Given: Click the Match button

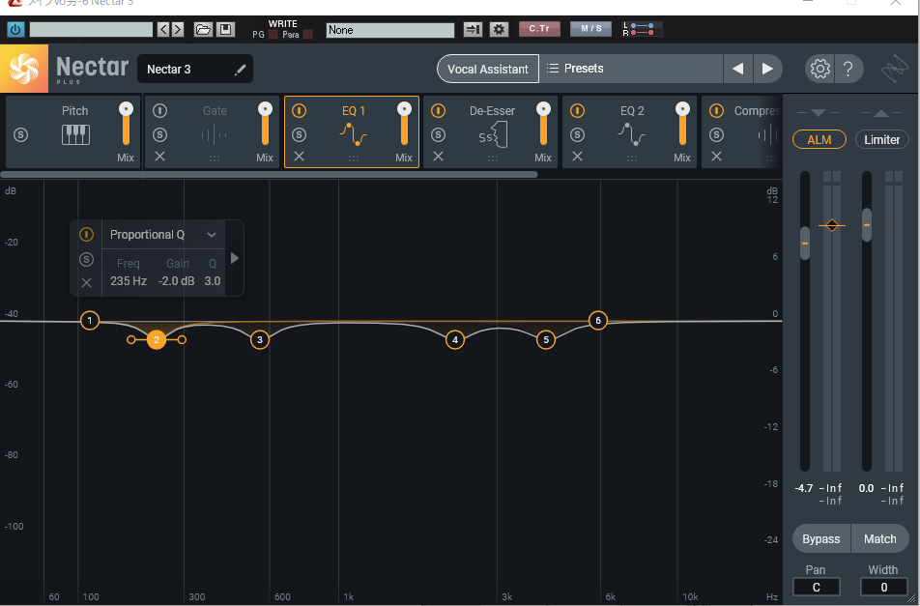Looking at the screenshot, I should pos(879,538).
